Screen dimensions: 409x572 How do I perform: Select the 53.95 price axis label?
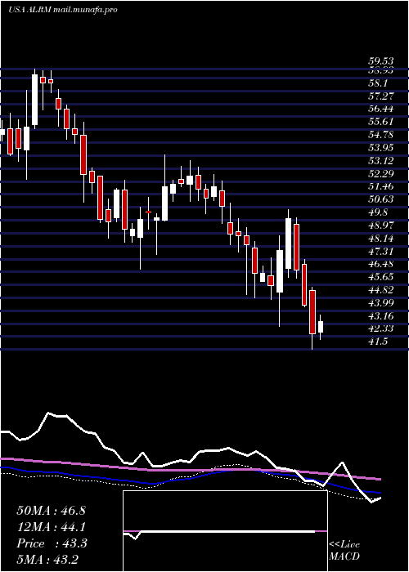[381, 148]
